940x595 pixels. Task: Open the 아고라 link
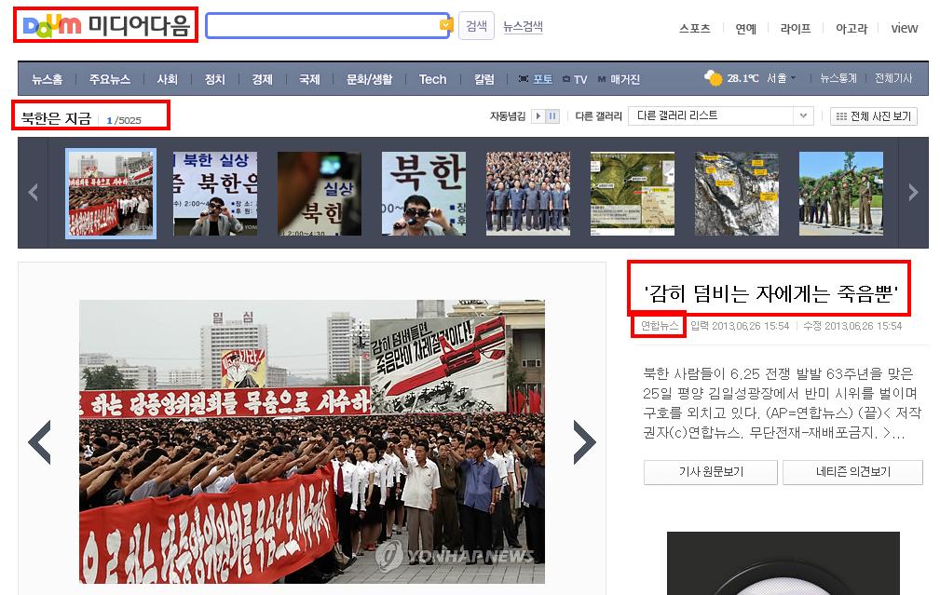pyautogui.click(x=851, y=28)
